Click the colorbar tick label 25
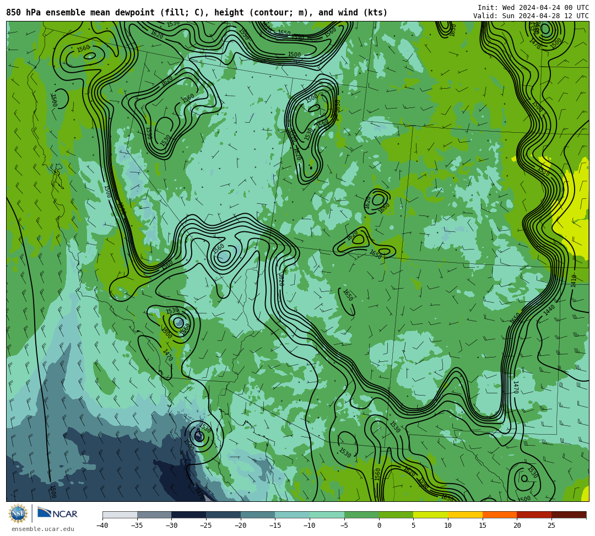Image resolution: width=595 pixels, height=536 pixels. point(551,526)
